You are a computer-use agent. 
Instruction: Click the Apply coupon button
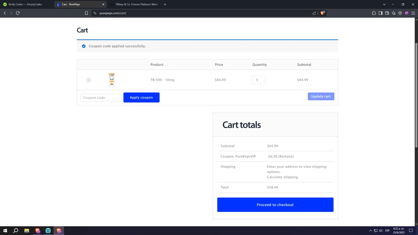click(x=141, y=97)
